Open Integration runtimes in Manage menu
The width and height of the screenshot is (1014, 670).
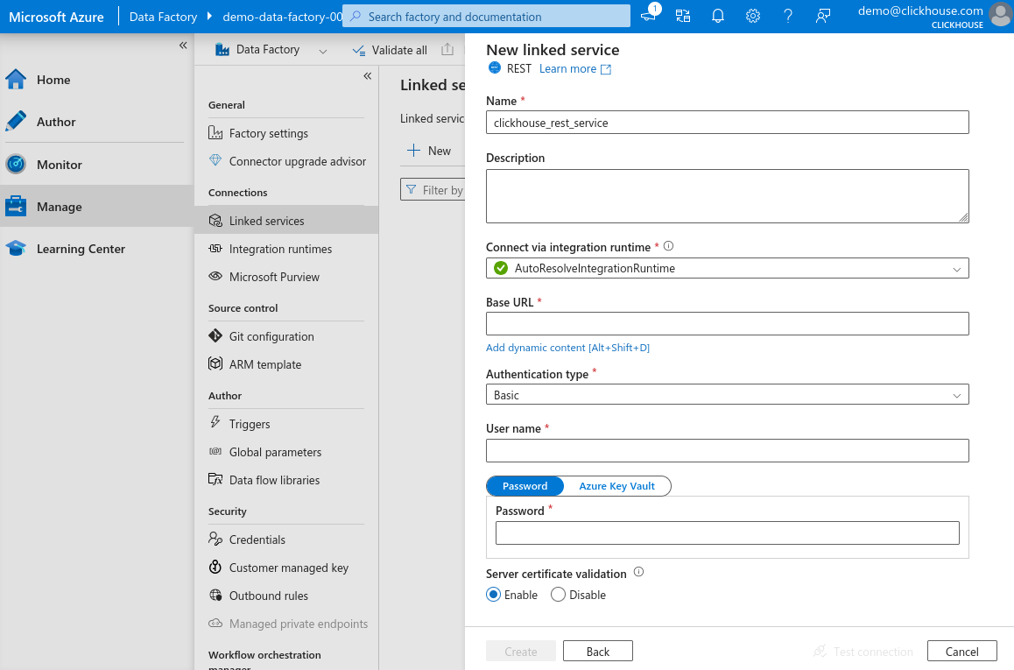coord(280,249)
